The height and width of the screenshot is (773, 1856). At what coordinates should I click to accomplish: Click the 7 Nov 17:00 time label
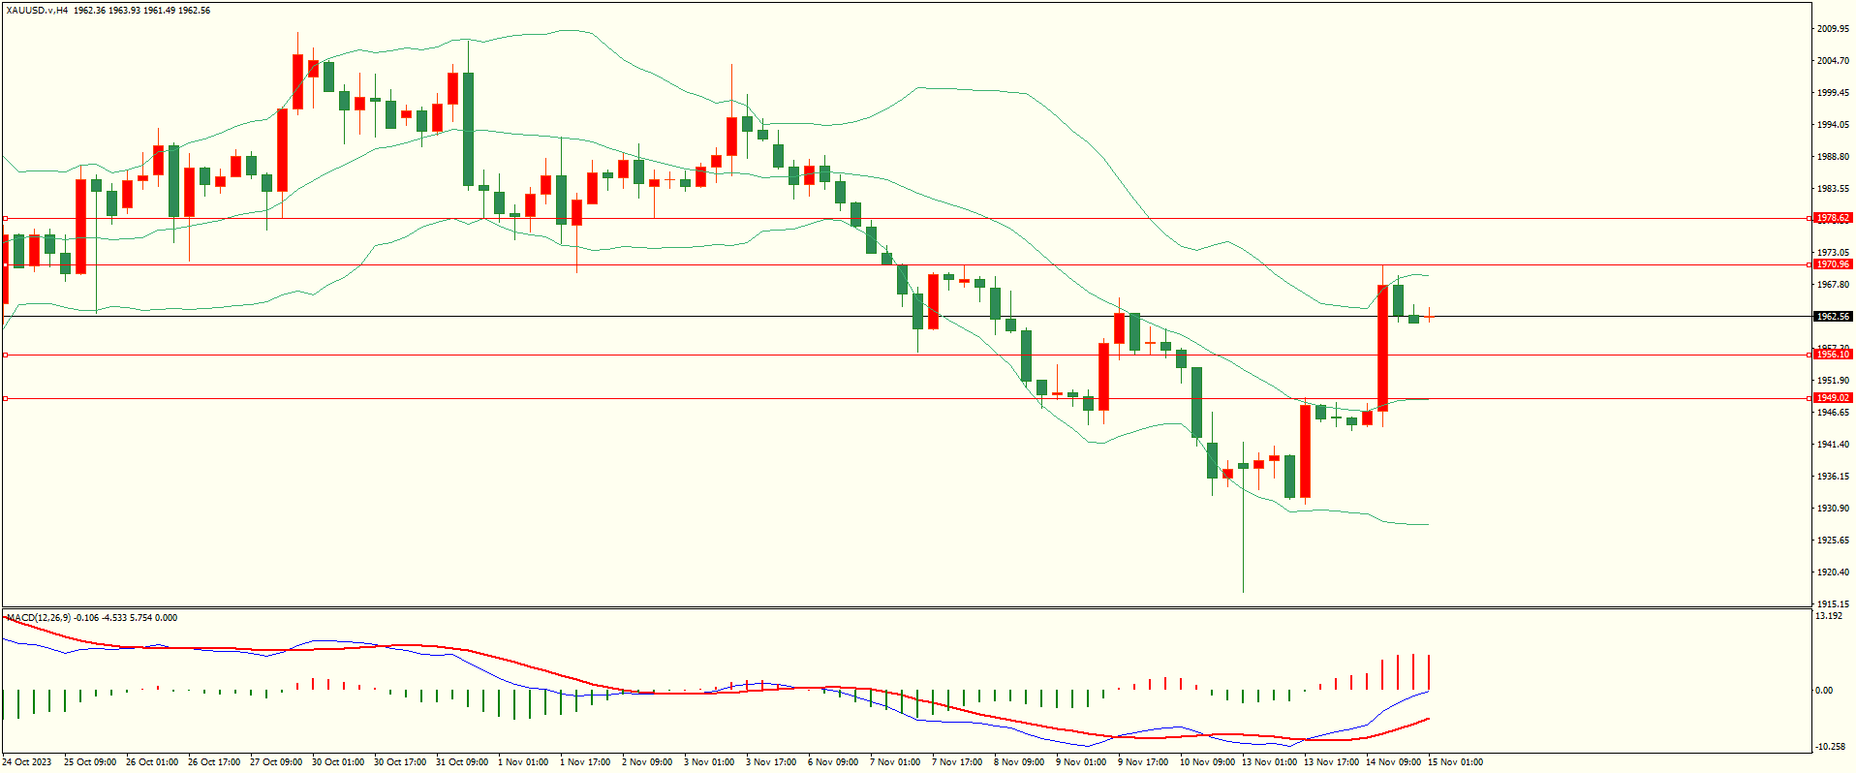point(957,762)
